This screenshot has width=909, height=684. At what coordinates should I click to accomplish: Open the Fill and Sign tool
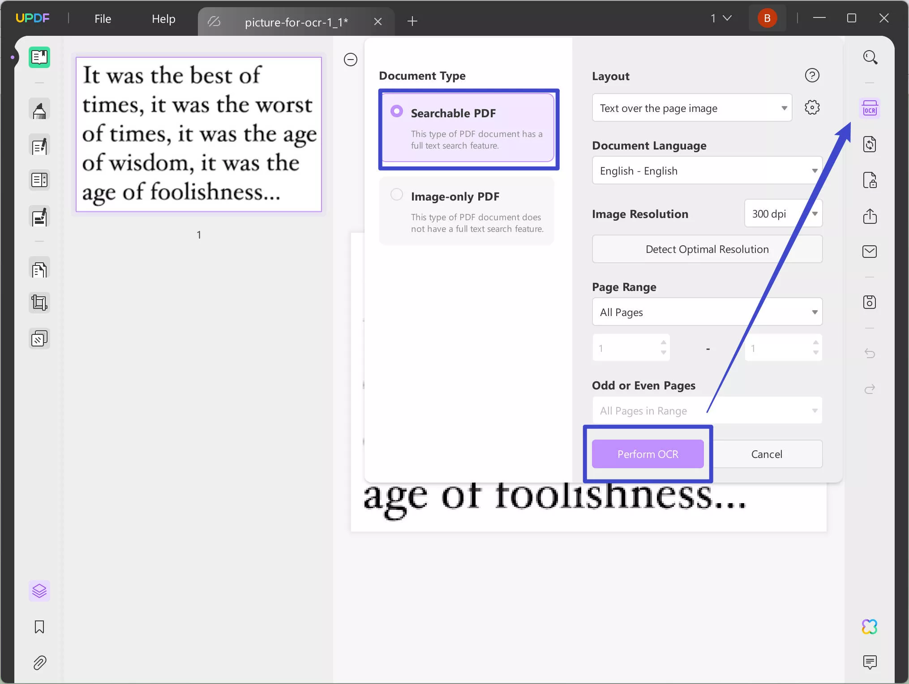tap(39, 217)
